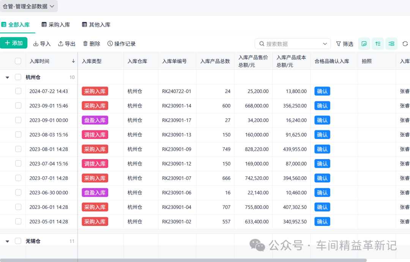410x262 pixels.
Task: Click the 入库产品总数 column header
Action: 215,61
